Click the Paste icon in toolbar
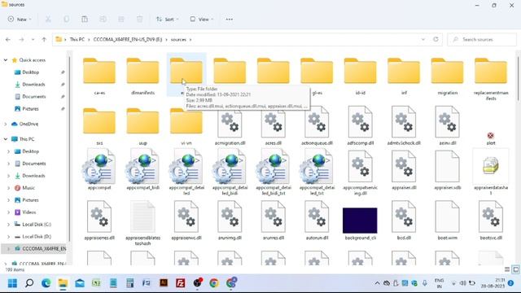The width and height of the screenshot is (521, 293). (x=85, y=20)
